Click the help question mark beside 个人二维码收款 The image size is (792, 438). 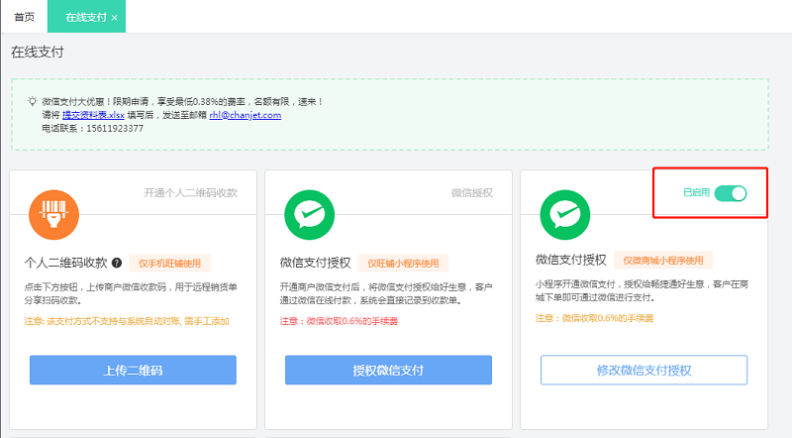pos(117,263)
